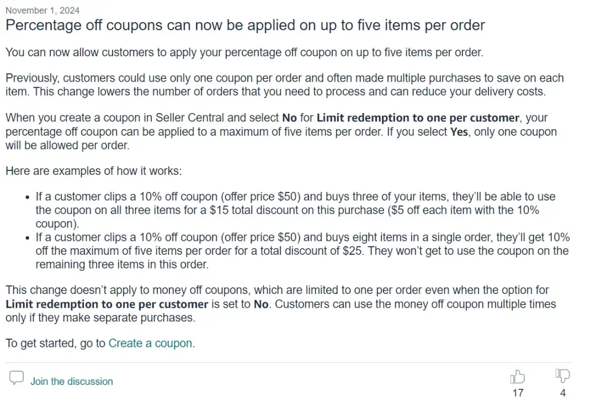
Task: Click the thumbs down icon
Action: [x=562, y=377]
